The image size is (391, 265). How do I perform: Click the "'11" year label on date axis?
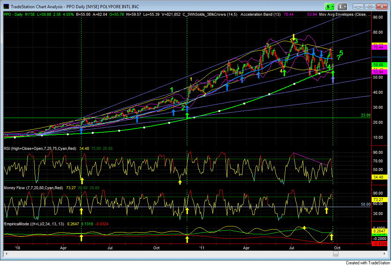coord(202,248)
